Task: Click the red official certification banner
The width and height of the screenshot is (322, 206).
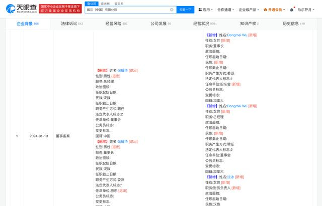Action: [60, 9]
